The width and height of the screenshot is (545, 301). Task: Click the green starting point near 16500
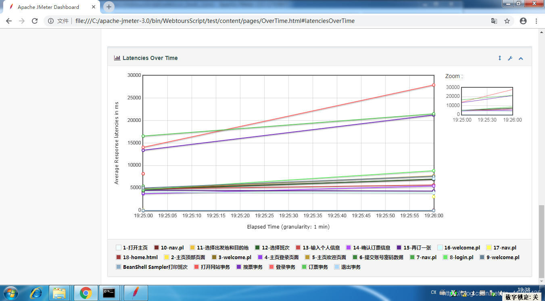143,136
